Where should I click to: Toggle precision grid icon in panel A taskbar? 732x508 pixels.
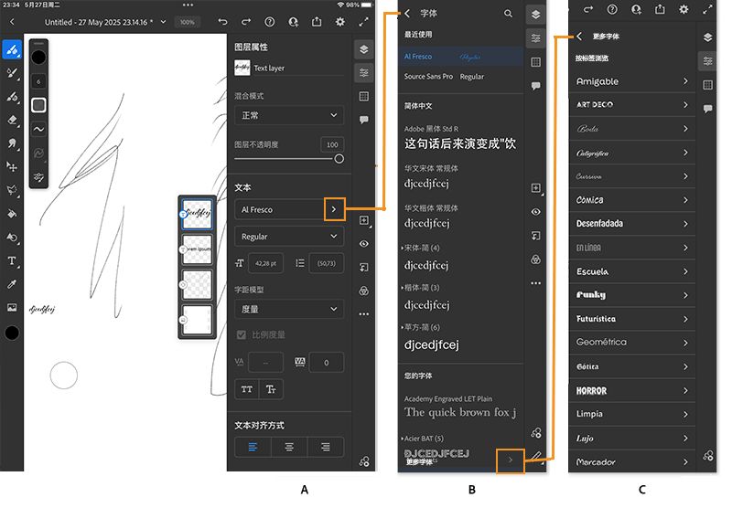[364, 97]
